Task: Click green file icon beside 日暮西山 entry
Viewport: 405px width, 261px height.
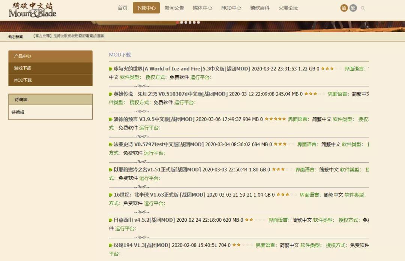Action: point(109,220)
